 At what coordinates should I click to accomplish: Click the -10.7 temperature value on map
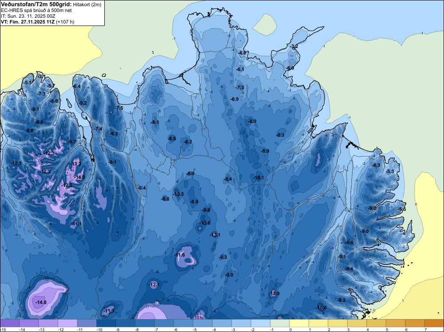16,163
